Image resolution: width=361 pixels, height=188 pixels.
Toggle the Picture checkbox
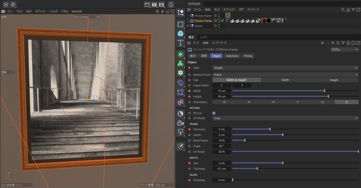pyautogui.click(x=214, y=113)
